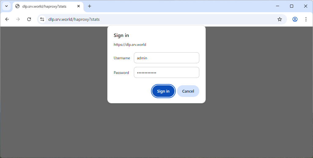
Task: Select the dlp.srv.world/haproxy?stats tab
Action: (44, 6)
